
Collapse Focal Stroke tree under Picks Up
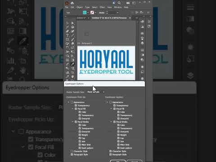click(72, 122)
